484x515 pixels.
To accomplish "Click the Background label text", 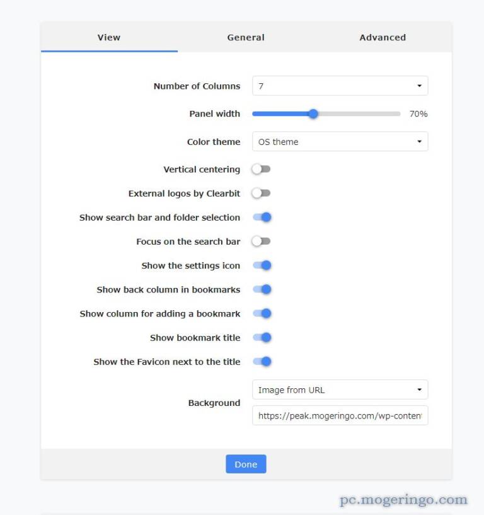I will coord(214,403).
